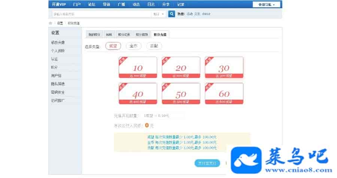
Task: Pick the 60 recharge card
Action: (224, 94)
